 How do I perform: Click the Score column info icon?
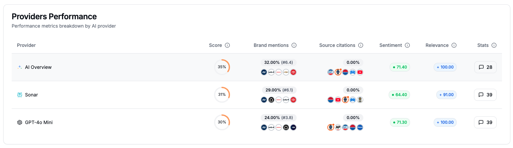[x=227, y=45]
